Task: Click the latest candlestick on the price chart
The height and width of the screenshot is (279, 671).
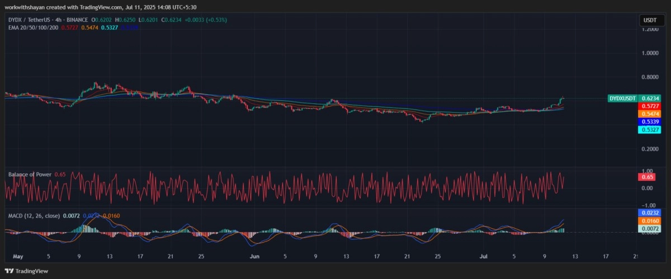Action: (x=563, y=98)
